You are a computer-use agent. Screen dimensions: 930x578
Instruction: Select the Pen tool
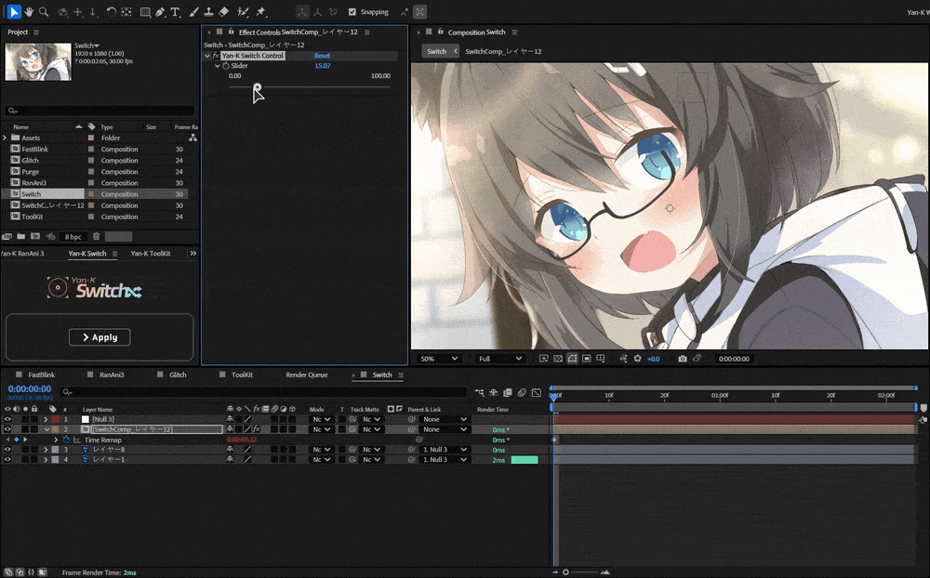pyautogui.click(x=160, y=11)
